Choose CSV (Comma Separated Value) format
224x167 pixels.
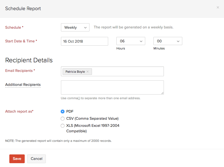(63, 119)
